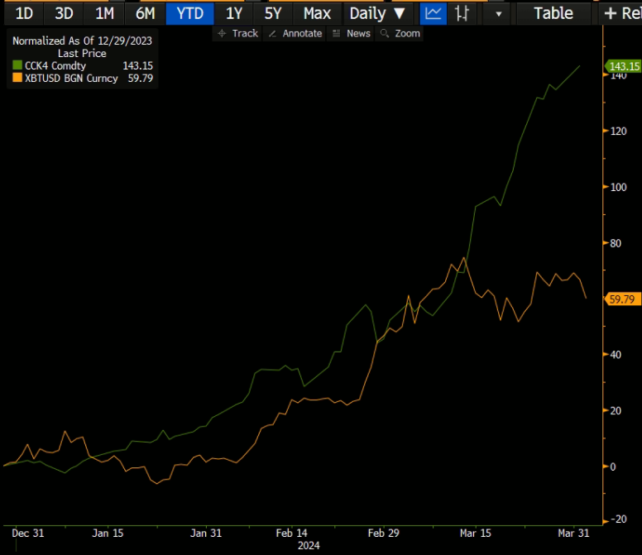Switch to the candlestick chart icon
Viewport: 642px width, 555px height.
coord(462,13)
